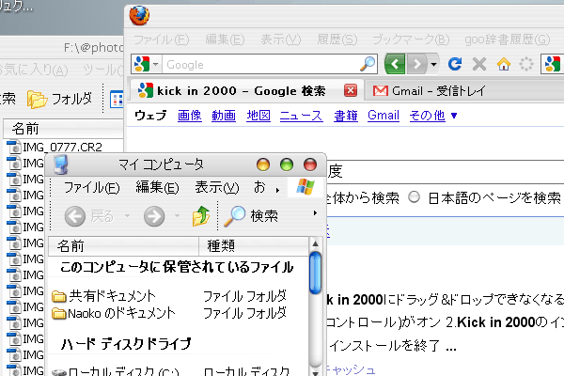Image resolution: width=564 pixels, height=376 pixels.
Task: Open goo辞書履歴(G) menu
Action: [508, 39]
